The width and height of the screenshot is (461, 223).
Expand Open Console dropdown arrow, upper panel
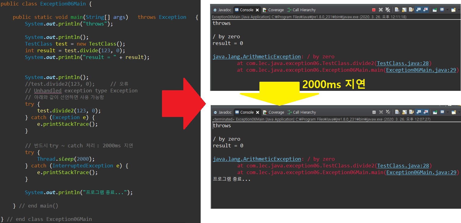pos(459,10)
